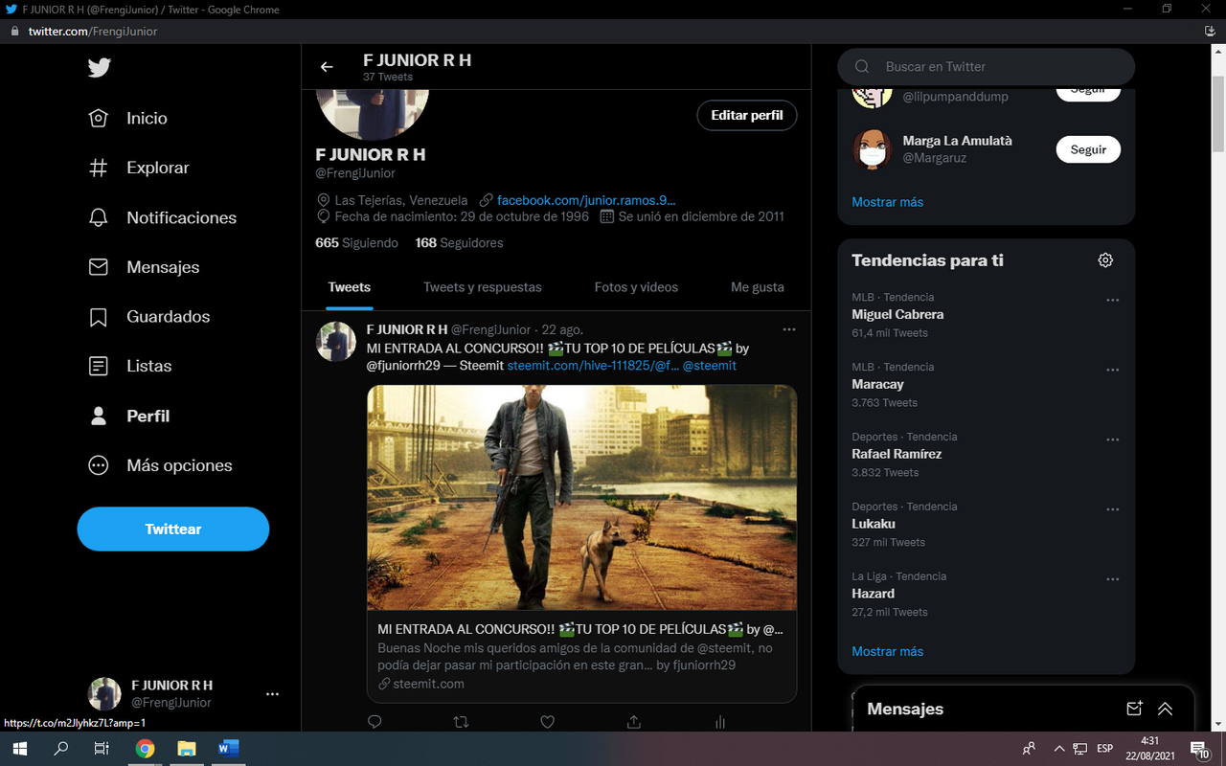Open options for Rafael Ramírez trend
Screen dimensions: 1226x766
pyautogui.click(x=1112, y=439)
